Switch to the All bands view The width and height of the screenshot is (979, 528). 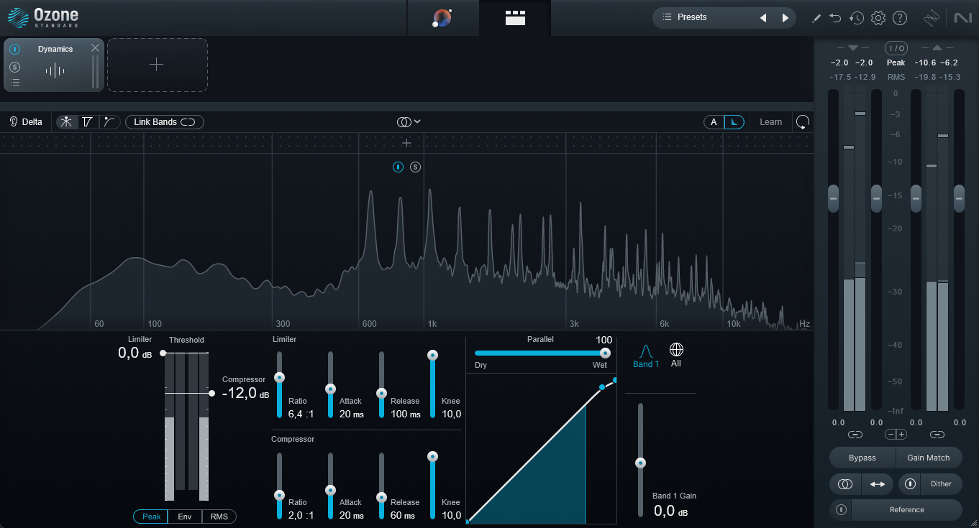[x=675, y=355]
